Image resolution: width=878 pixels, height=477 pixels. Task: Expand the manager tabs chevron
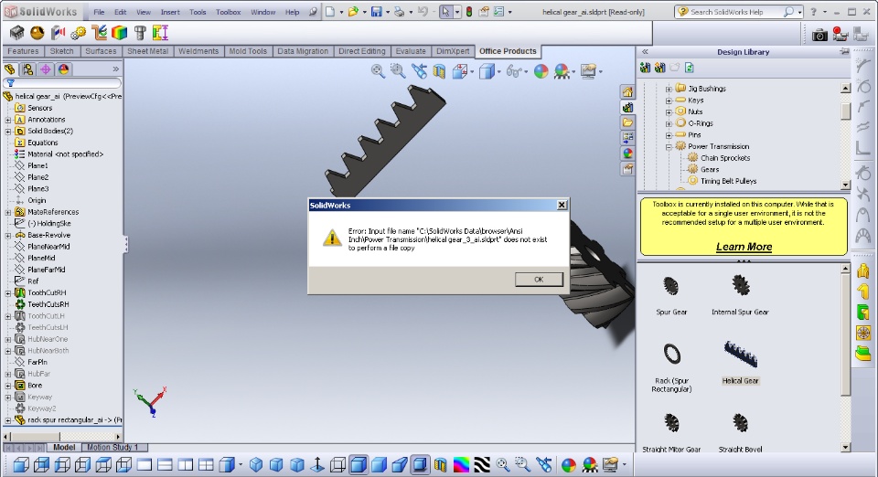(x=115, y=69)
